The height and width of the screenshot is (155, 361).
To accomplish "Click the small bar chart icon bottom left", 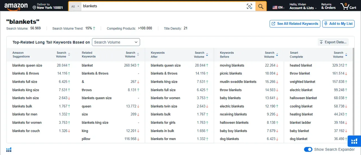I will 9,149.
